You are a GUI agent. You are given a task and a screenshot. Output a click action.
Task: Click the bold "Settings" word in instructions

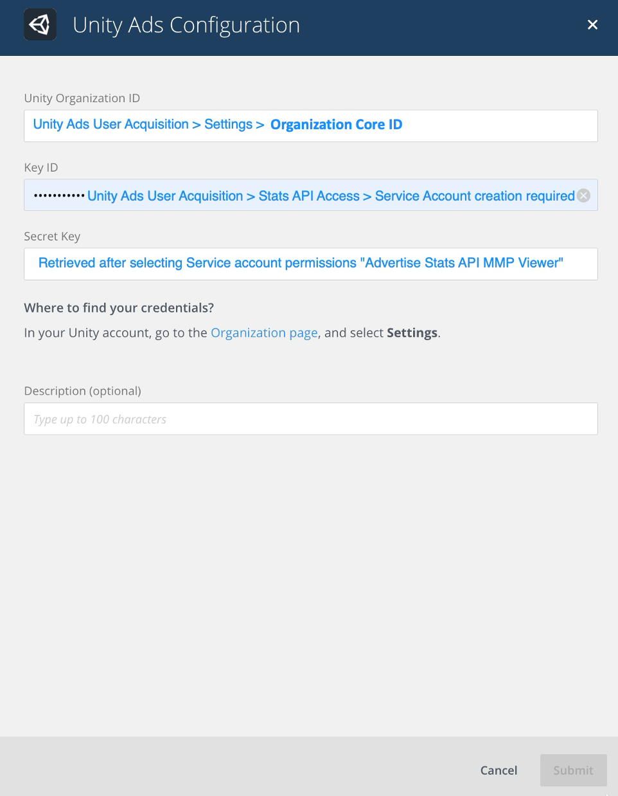coord(412,333)
